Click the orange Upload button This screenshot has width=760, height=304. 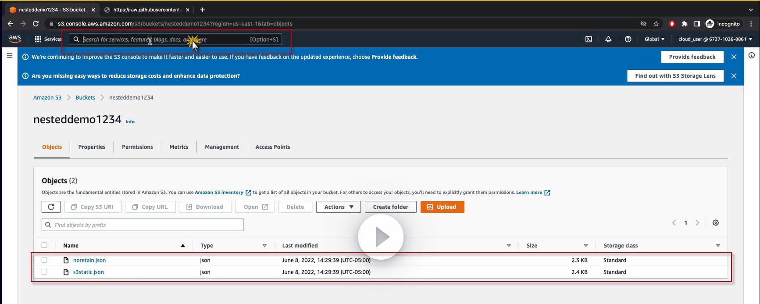[442, 207]
